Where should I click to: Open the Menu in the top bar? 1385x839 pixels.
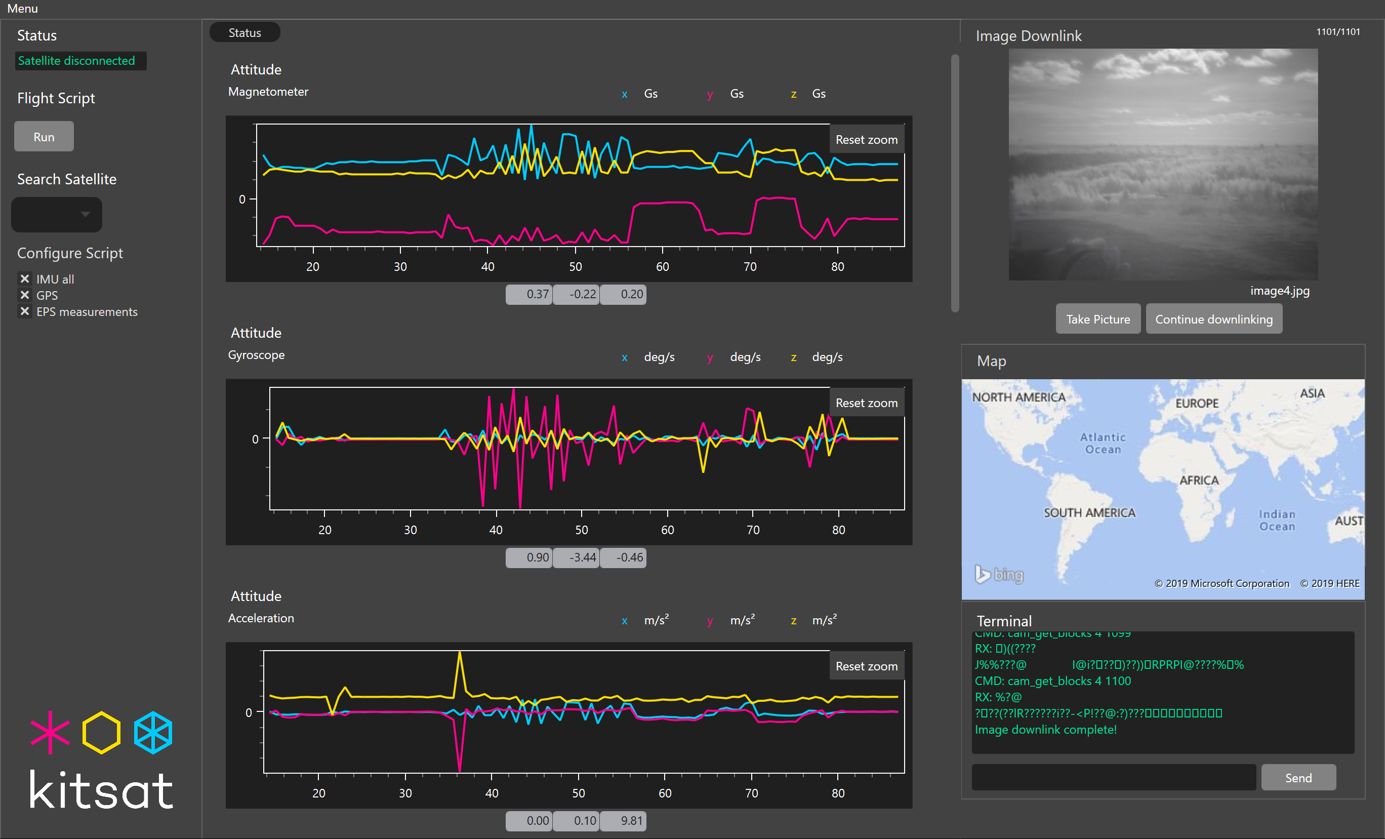[x=22, y=9]
